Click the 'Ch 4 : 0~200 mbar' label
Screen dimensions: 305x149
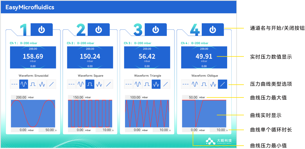click(x=194, y=43)
